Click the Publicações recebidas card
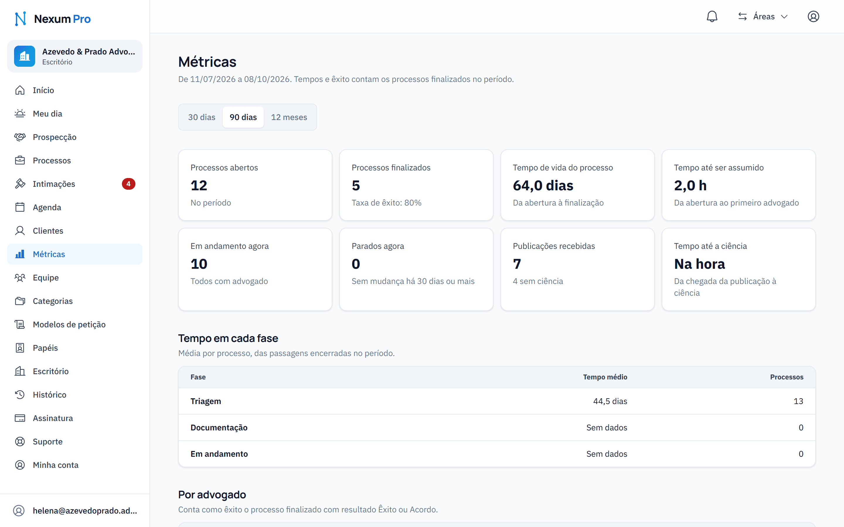The height and width of the screenshot is (527, 844). tap(577, 269)
